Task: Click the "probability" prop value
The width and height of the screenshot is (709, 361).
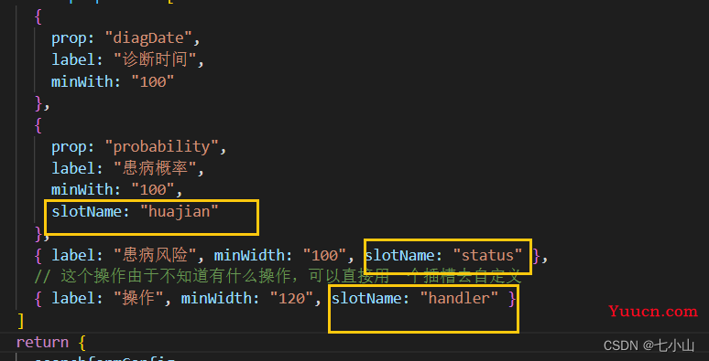Action: [x=161, y=147]
